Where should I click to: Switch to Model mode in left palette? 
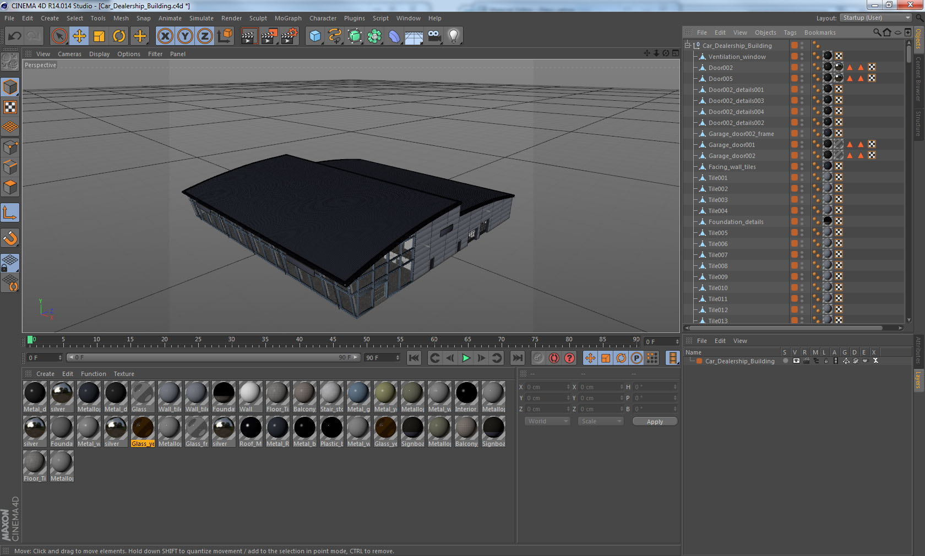click(10, 87)
